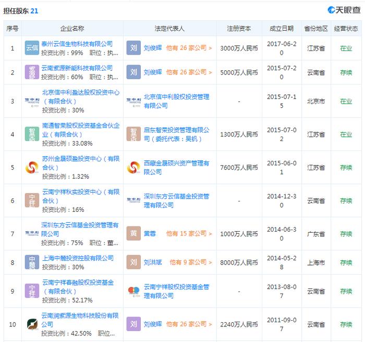The image size is (365, 342).
Task: Click the 企业名称 column header
Action: 72,28
